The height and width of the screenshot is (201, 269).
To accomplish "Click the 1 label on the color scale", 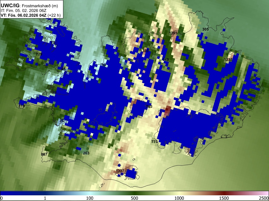I will tap(45, 198).
